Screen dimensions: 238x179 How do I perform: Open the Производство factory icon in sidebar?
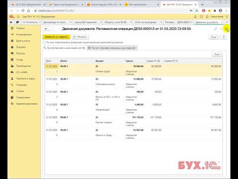click(x=12, y=66)
